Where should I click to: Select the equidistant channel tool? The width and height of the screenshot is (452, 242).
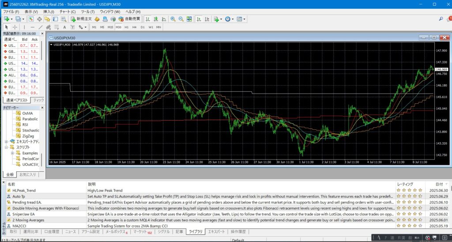click(x=49, y=27)
